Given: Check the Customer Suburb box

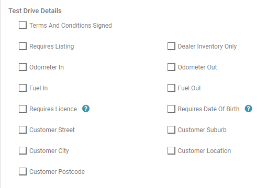Looking at the screenshot, I should 171,130.
